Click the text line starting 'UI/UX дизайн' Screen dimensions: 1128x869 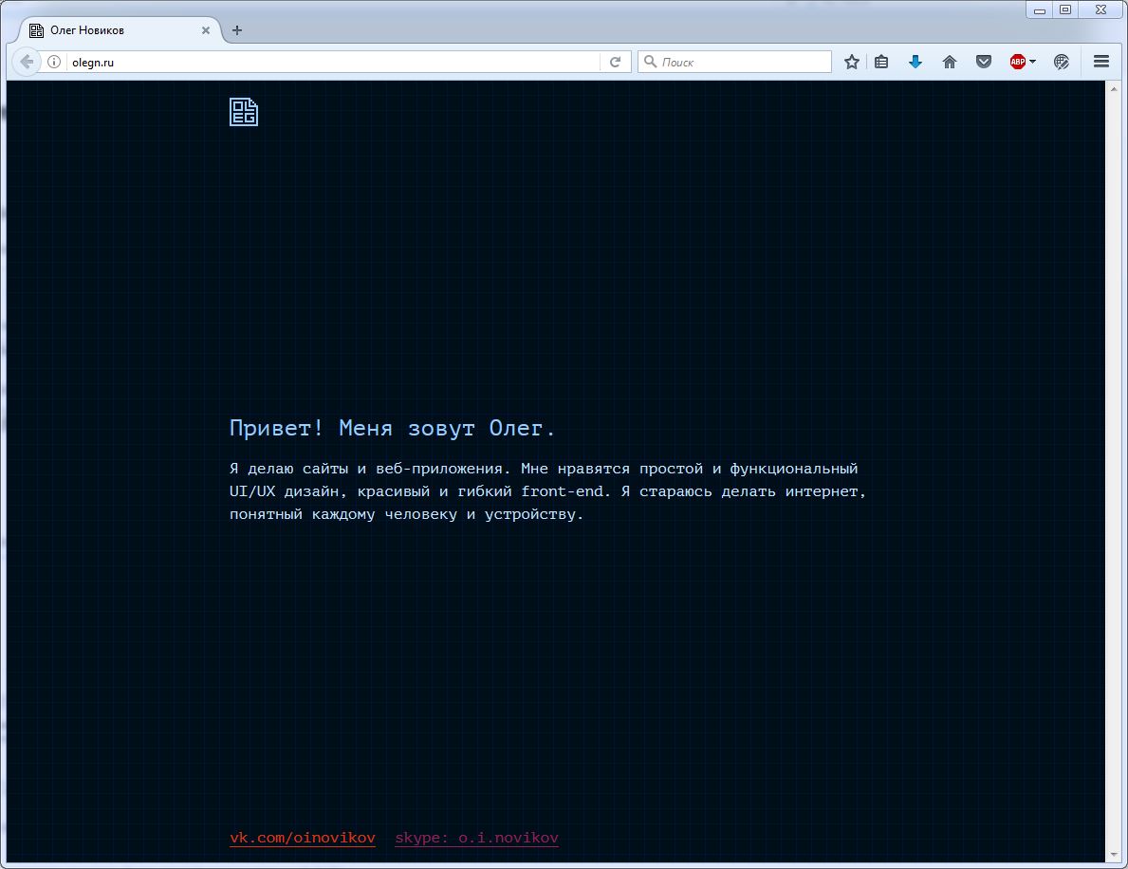(x=547, y=492)
